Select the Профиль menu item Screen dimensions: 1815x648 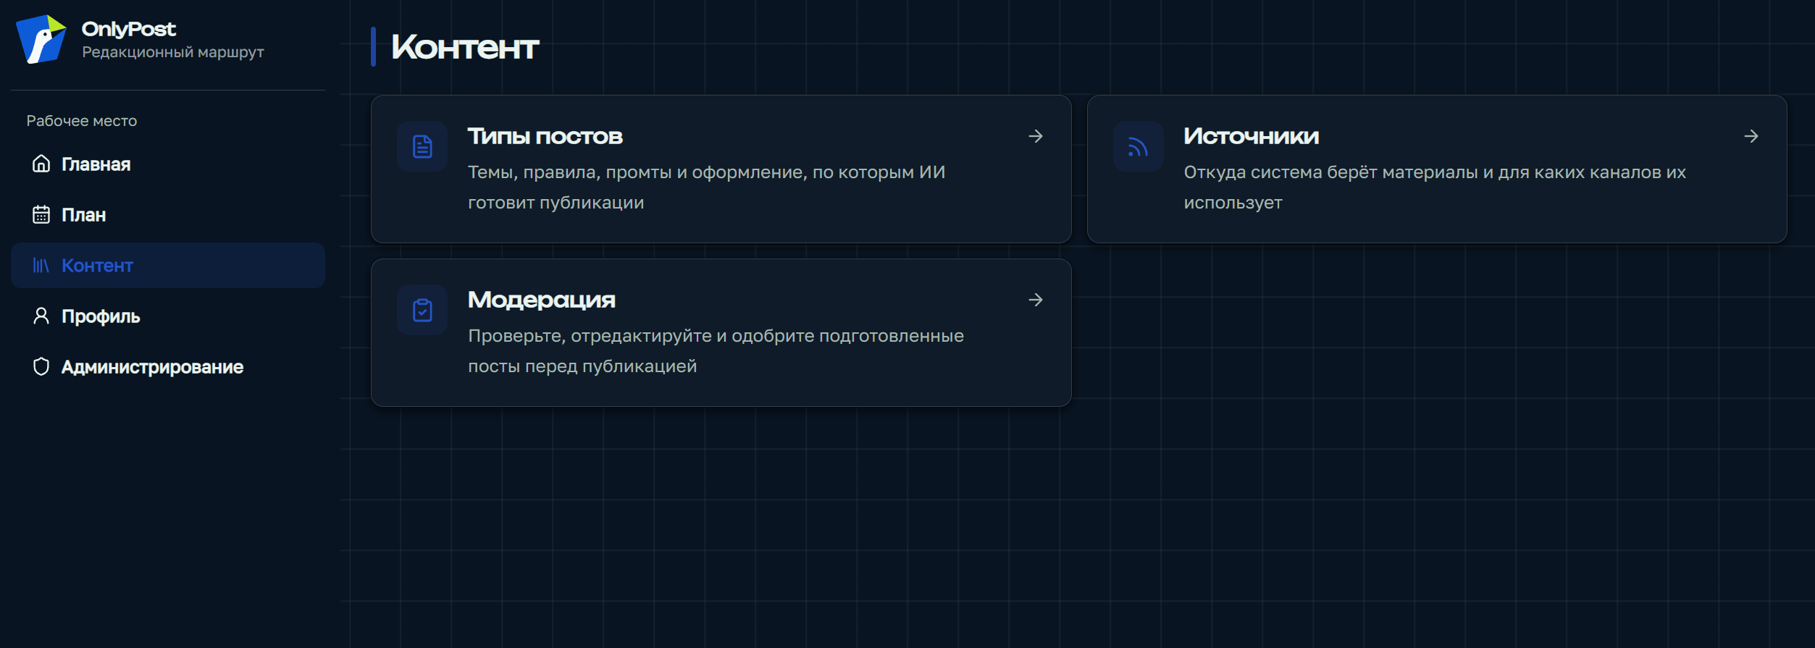point(168,316)
